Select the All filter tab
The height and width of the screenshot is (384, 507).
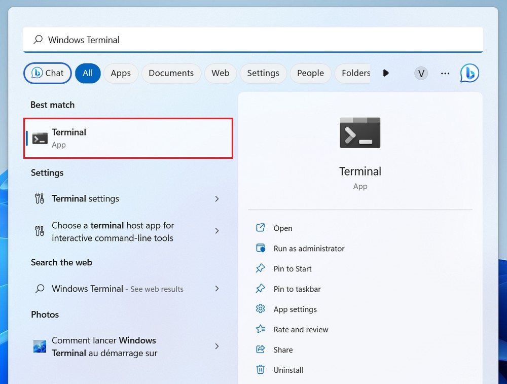(x=88, y=73)
